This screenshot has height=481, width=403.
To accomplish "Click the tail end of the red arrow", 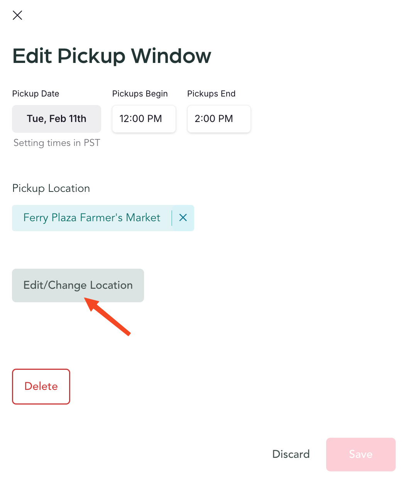I will pyautogui.click(x=128, y=333).
